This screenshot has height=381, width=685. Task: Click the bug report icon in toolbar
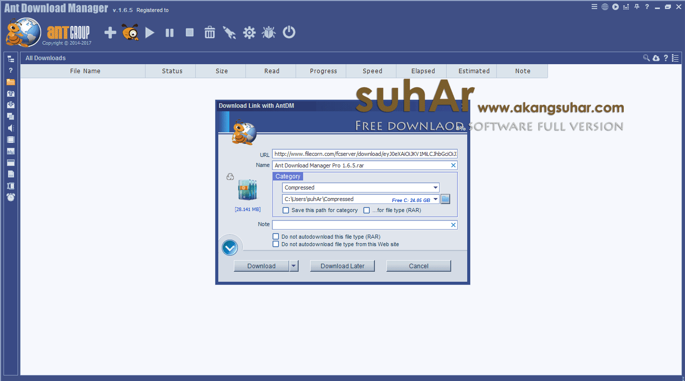pyautogui.click(x=269, y=33)
